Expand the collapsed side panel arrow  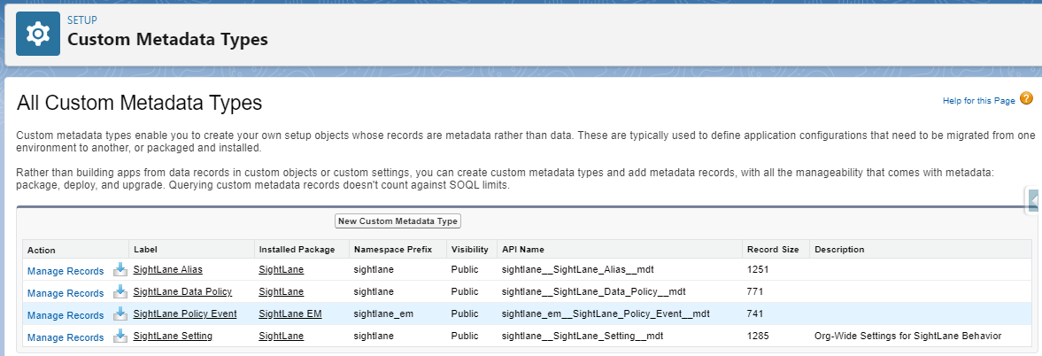coord(1034,199)
